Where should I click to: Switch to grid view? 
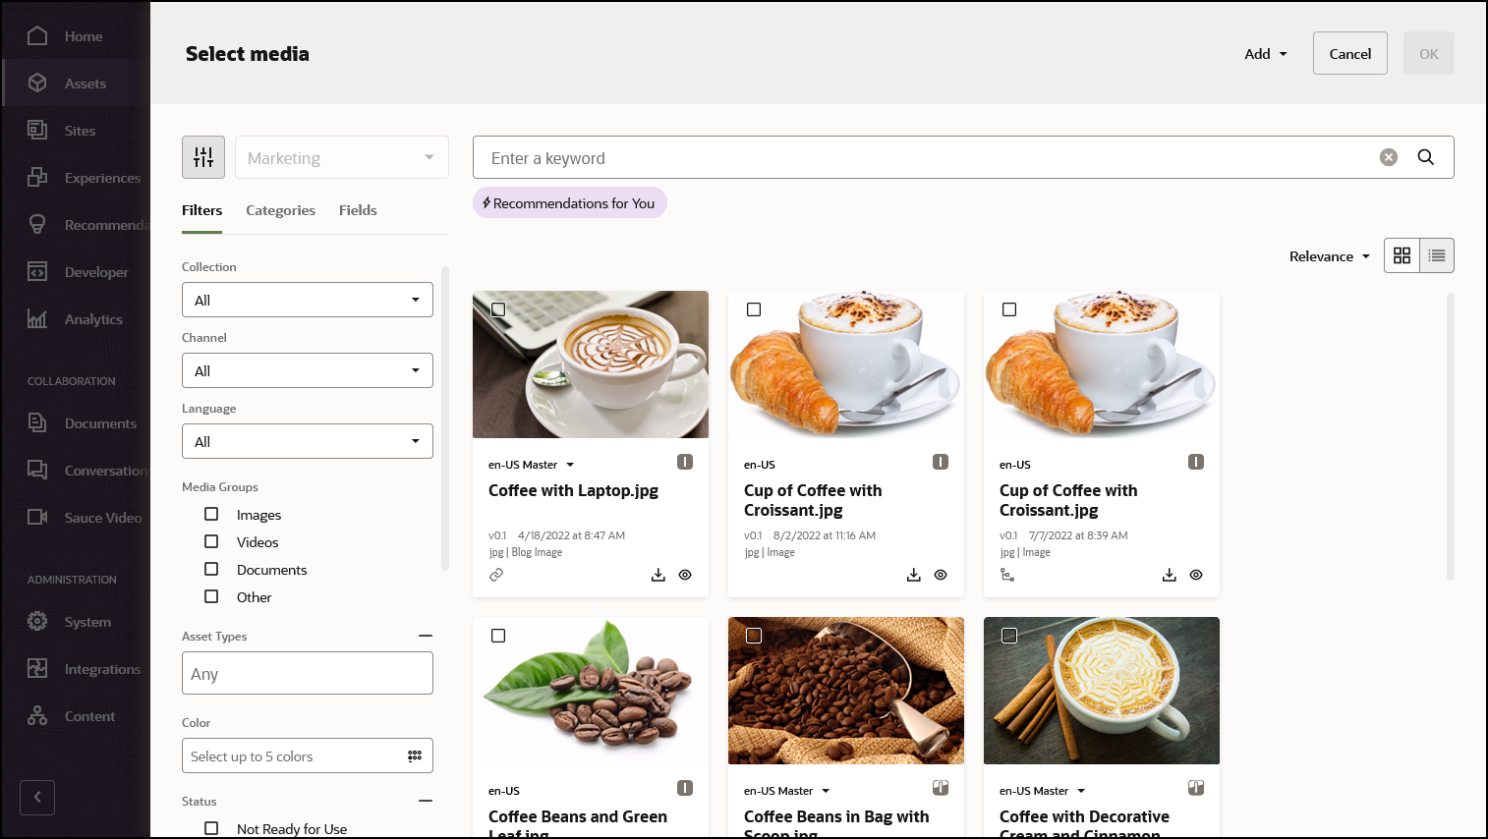(x=1402, y=255)
